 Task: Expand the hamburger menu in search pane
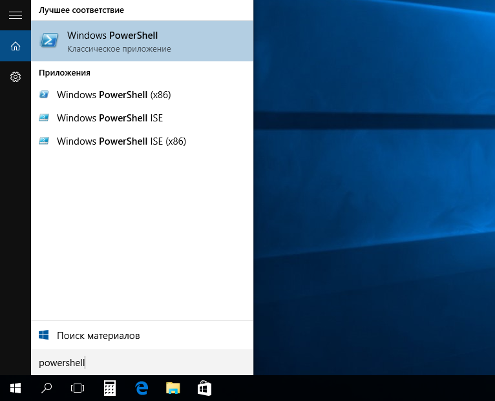[16, 15]
